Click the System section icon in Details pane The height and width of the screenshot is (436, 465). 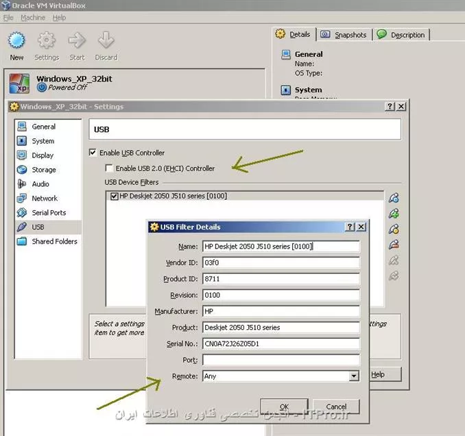[x=285, y=90]
